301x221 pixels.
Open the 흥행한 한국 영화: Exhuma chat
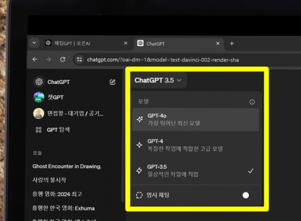63,208
